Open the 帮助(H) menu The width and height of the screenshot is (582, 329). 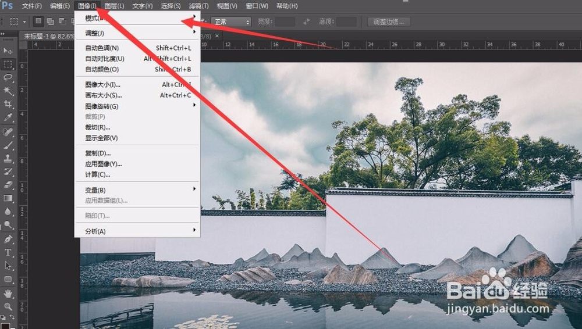click(x=287, y=6)
